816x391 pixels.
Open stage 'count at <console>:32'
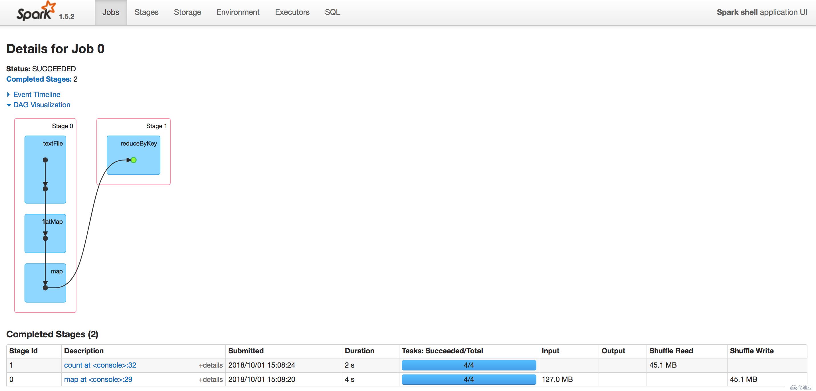tap(100, 365)
